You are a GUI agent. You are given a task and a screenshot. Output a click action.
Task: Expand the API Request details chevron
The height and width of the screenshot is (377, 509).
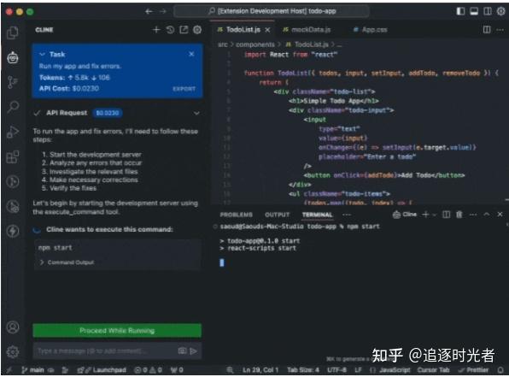tap(196, 113)
